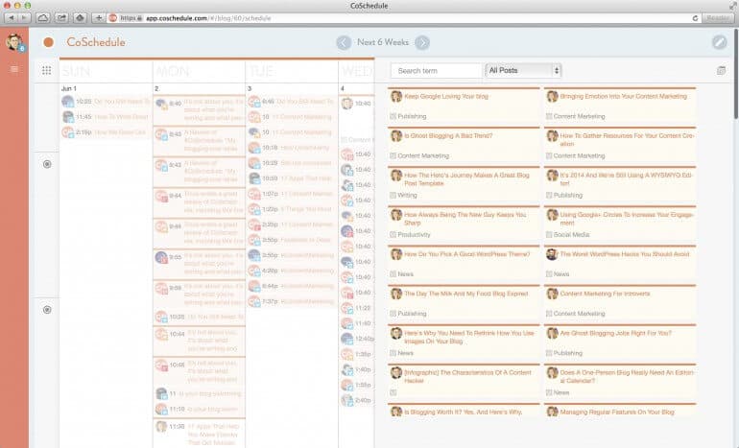The width and height of the screenshot is (739, 448).
Task: Reload the page using the refresh icon
Action: coord(695,18)
